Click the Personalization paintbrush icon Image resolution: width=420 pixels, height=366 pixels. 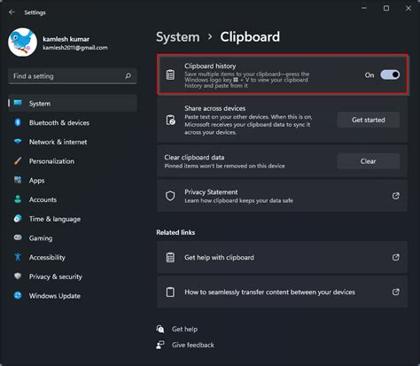pyautogui.click(x=18, y=161)
